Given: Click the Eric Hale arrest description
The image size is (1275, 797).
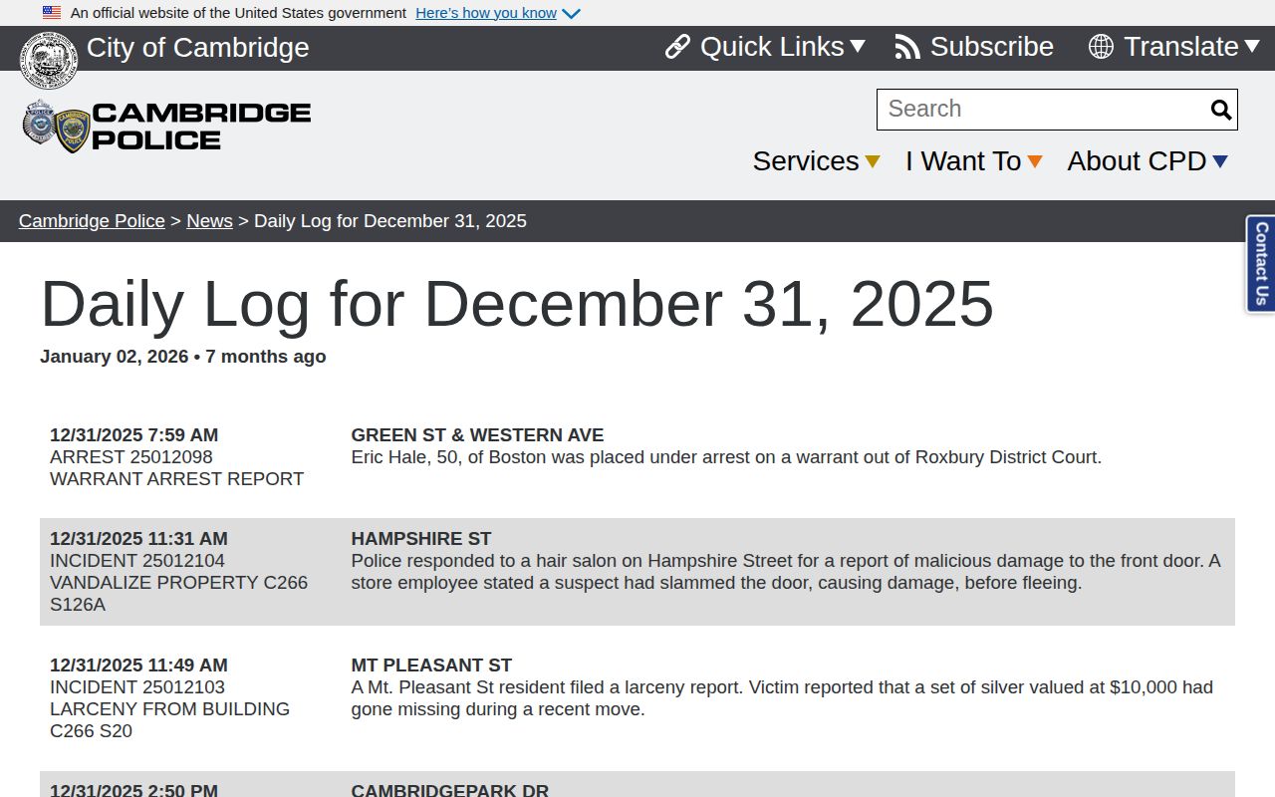Looking at the screenshot, I should (x=726, y=457).
